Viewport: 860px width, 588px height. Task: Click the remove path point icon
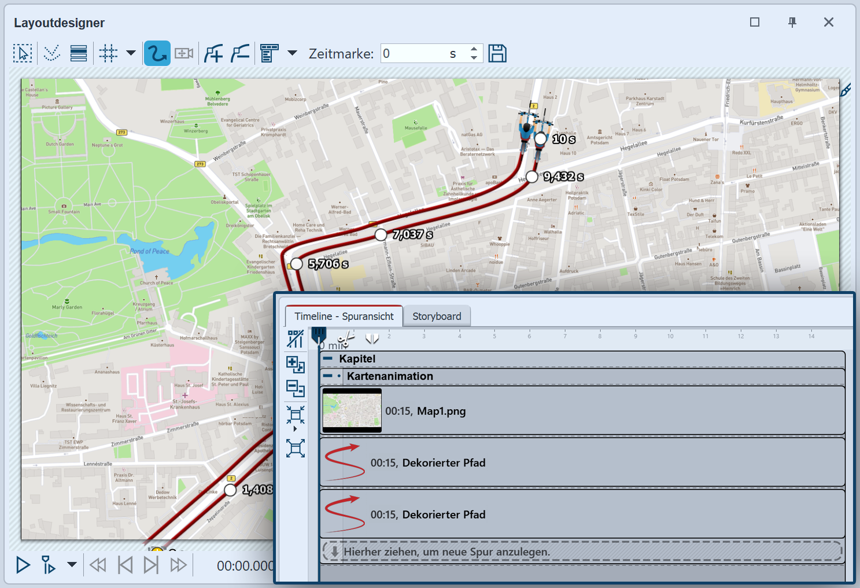[240, 53]
